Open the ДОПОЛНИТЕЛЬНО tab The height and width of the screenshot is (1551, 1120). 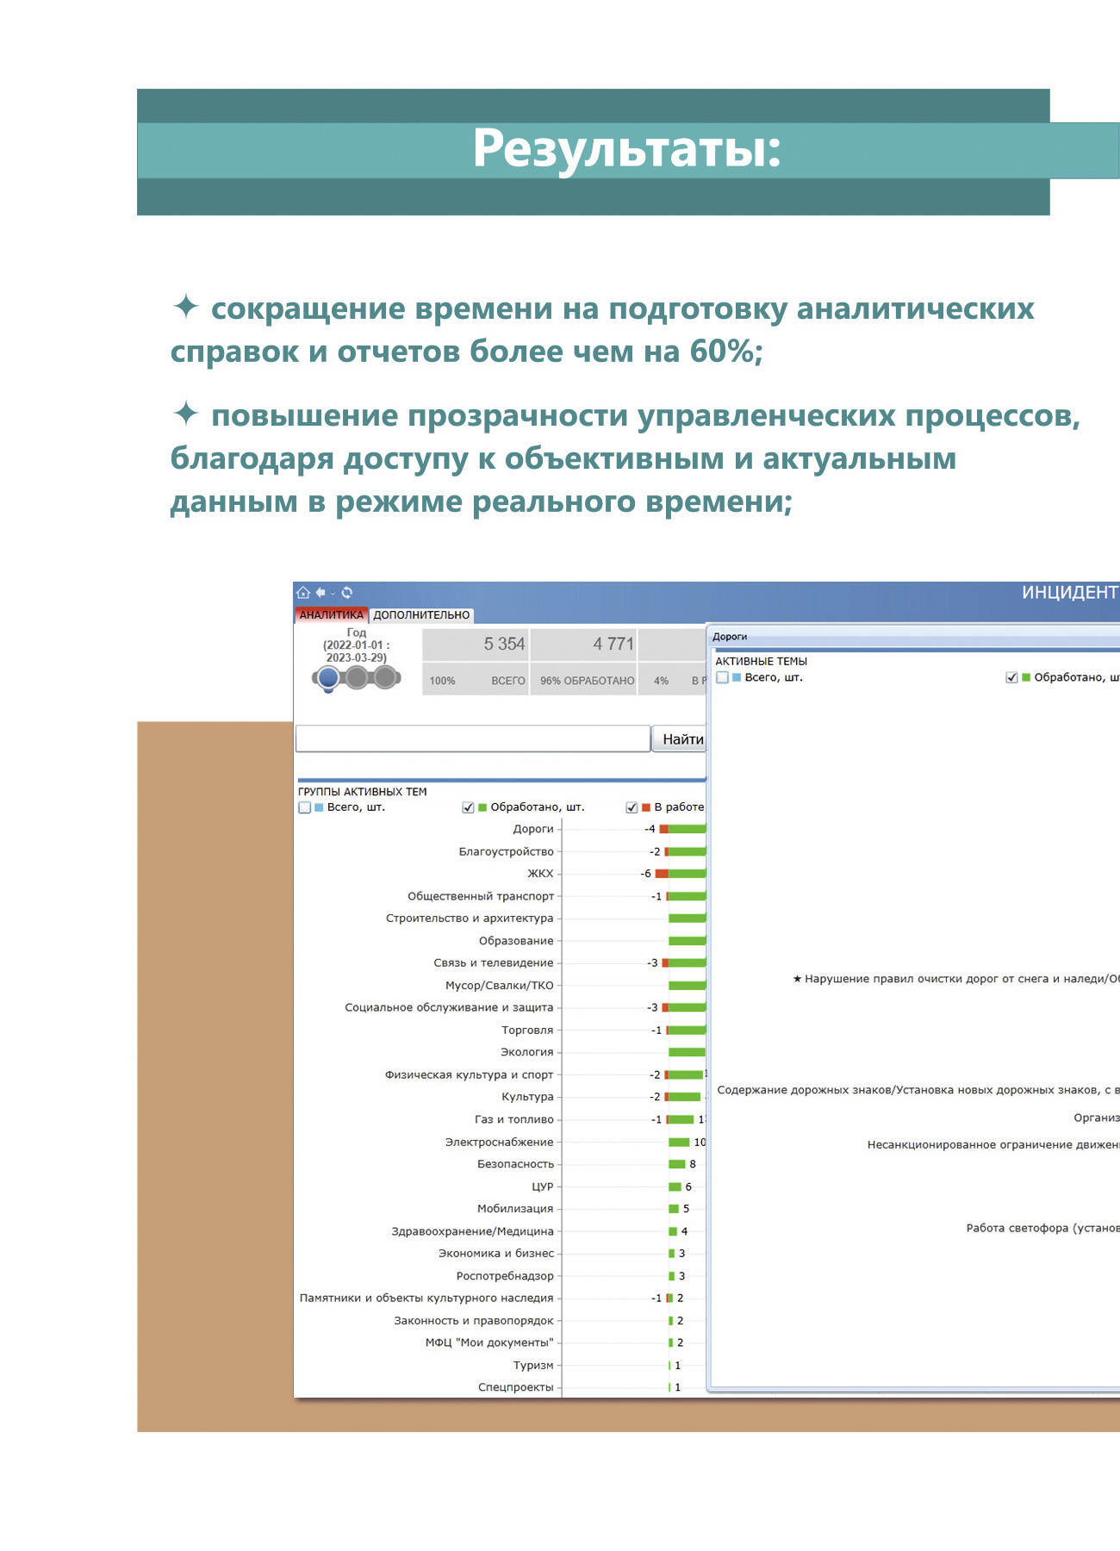(421, 614)
